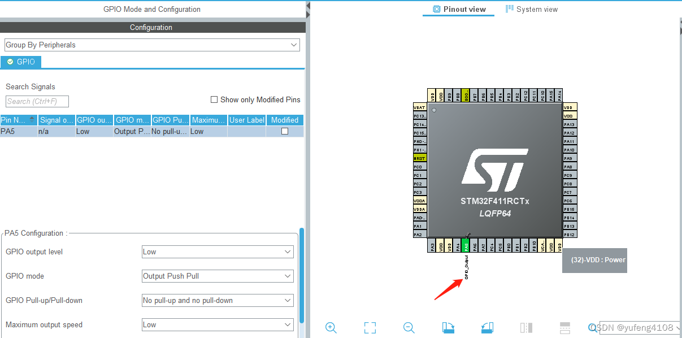The height and width of the screenshot is (338, 682).
Task: Collapse the panel using the divider arrows
Action: (308, 9)
